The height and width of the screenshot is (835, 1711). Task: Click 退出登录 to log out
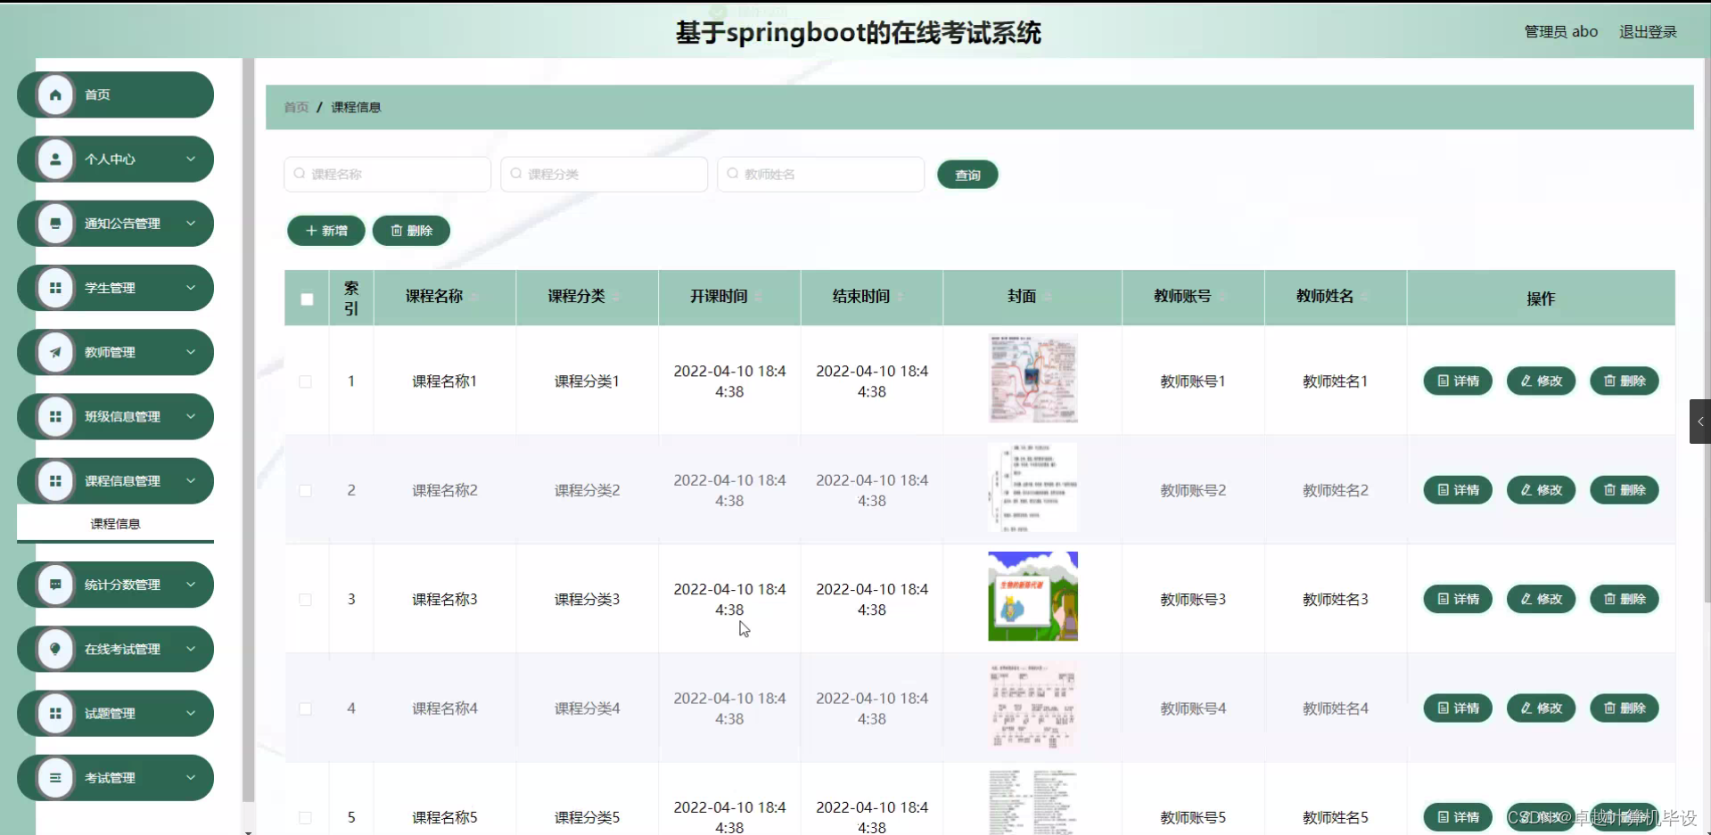pyautogui.click(x=1648, y=32)
